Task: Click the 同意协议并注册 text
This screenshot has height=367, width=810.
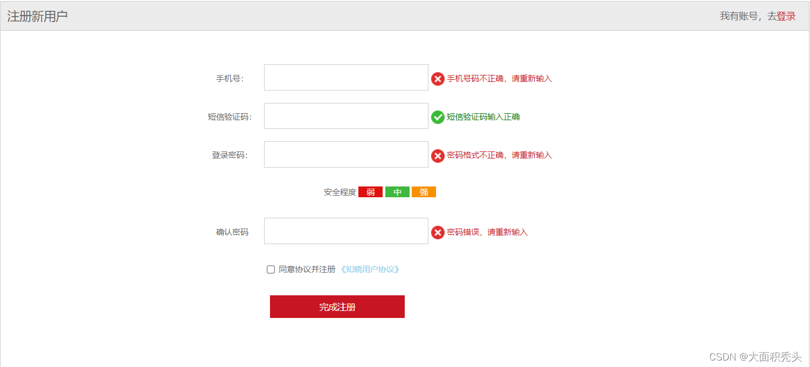Action: click(307, 269)
